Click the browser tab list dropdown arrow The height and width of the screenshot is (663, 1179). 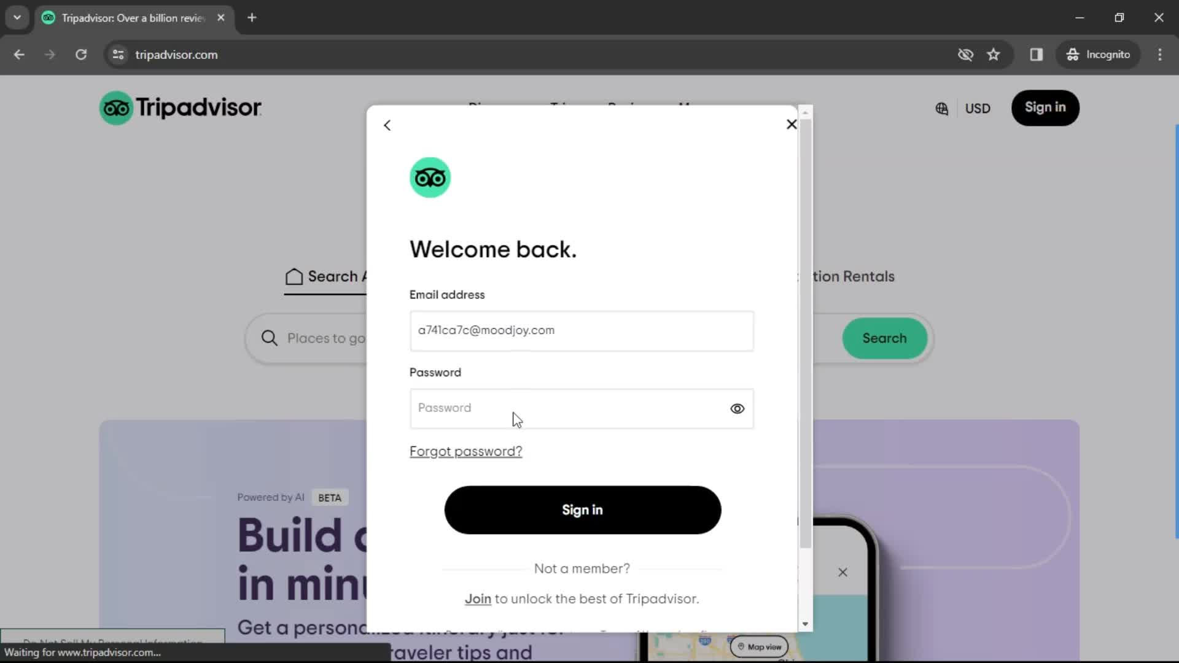[x=17, y=17]
